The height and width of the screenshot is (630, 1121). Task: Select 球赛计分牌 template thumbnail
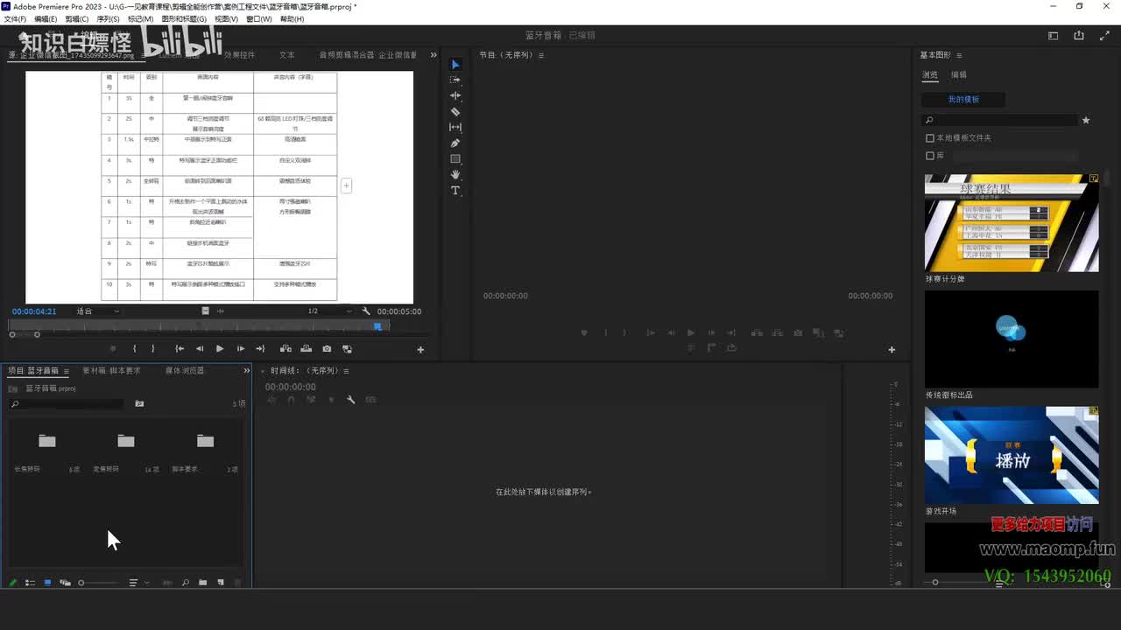pyautogui.click(x=1012, y=222)
